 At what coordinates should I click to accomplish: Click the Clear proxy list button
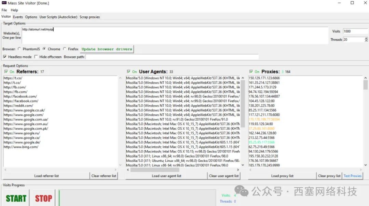(x=329, y=176)
